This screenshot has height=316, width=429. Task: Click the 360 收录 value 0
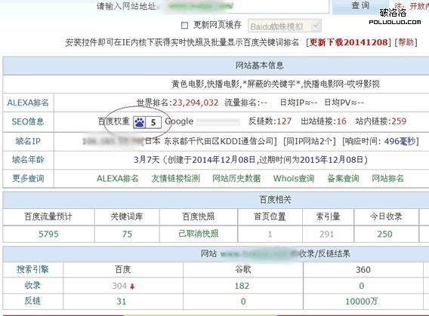pyautogui.click(x=362, y=286)
